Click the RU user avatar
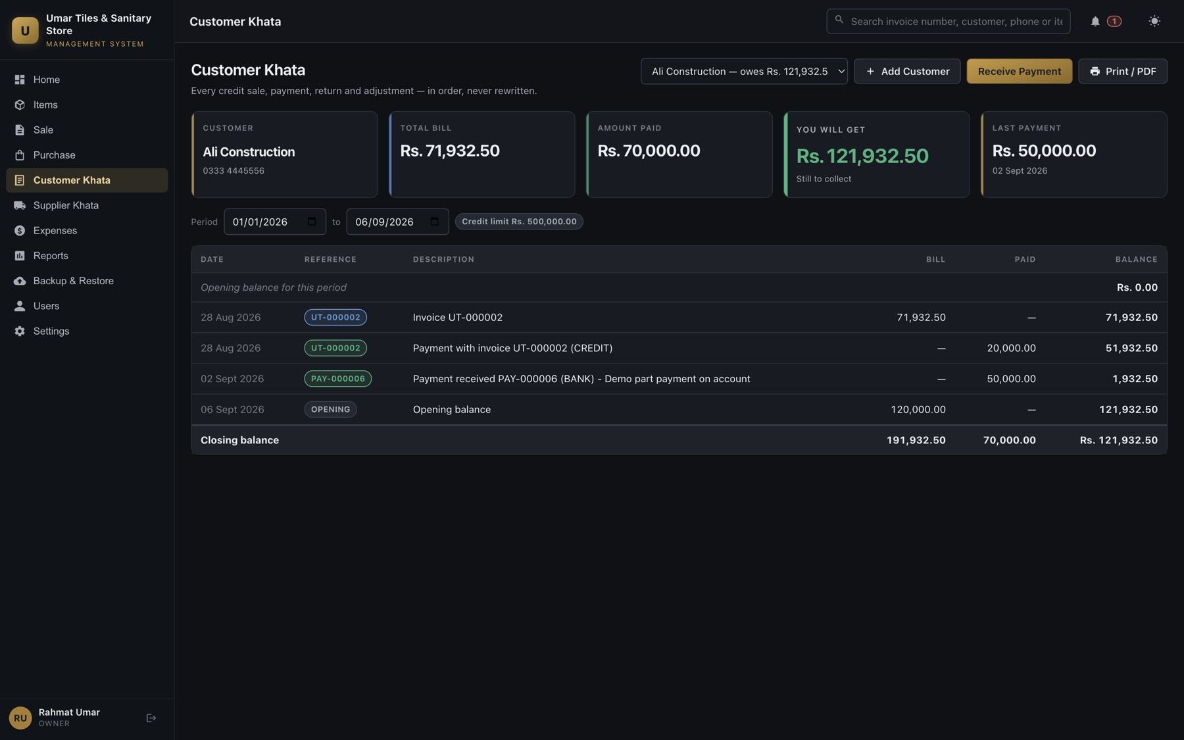The image size is (1184, 740). click(20, 718)
